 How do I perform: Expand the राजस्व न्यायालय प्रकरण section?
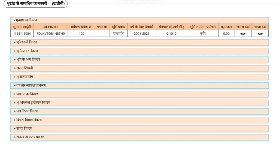[x=139, y=137]
